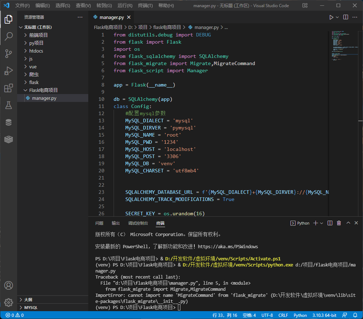Open terminal launch profile dropdown
The width and height of the screenshot is (363, 319).
click(322, 223)
